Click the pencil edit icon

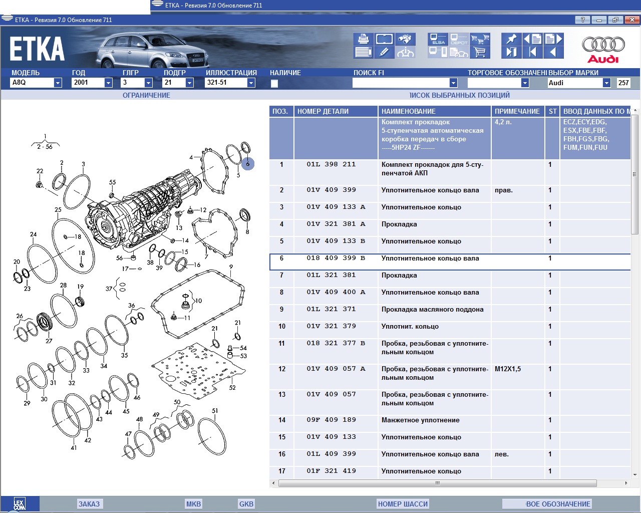[384, 52]
